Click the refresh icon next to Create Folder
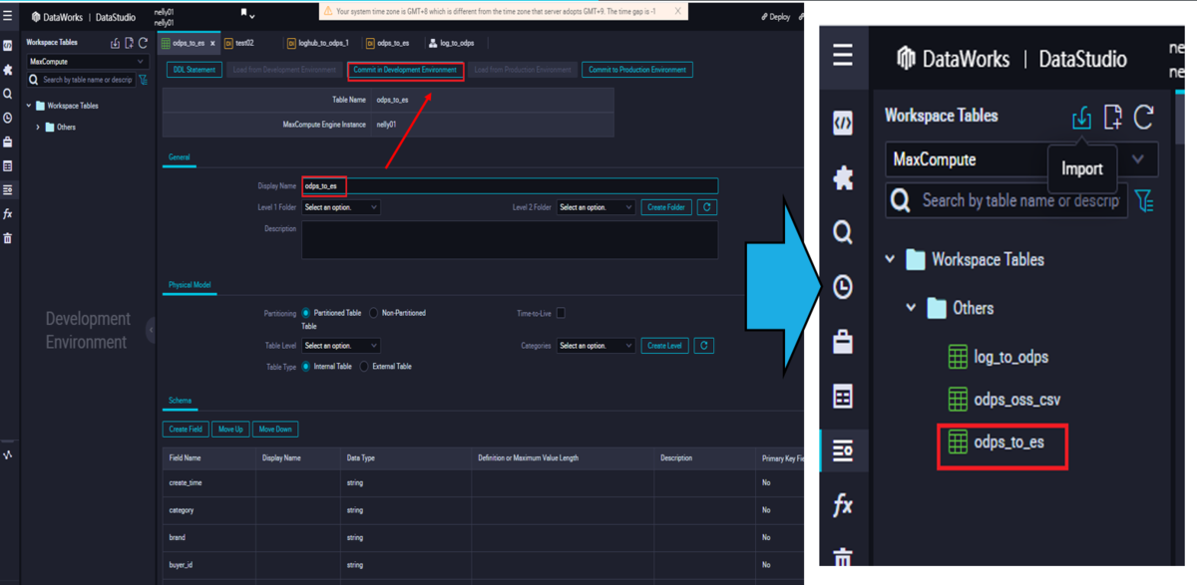This screenshot has width=1197, height=585. tap(707, 207)
